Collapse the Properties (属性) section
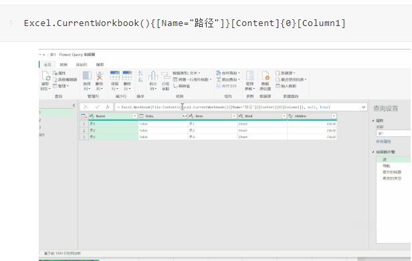The width and height of the screenshot is (412, 261). 373,121
